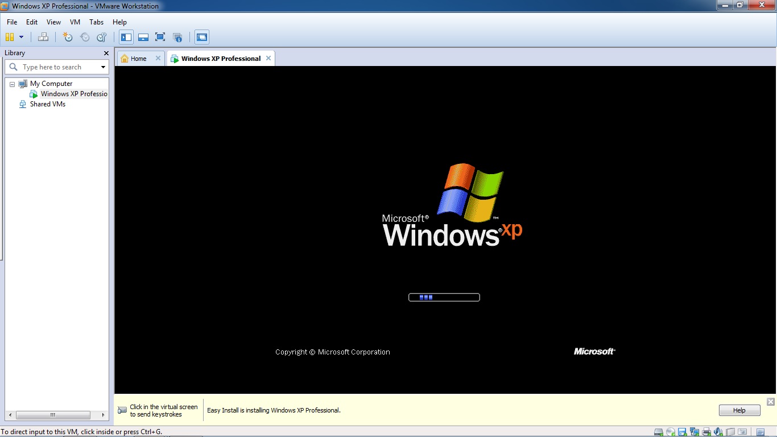Click Send Ctrl+Alt+Del toolbar icon
This screenshot has height=437, width=777.
[x=43, y=37]
